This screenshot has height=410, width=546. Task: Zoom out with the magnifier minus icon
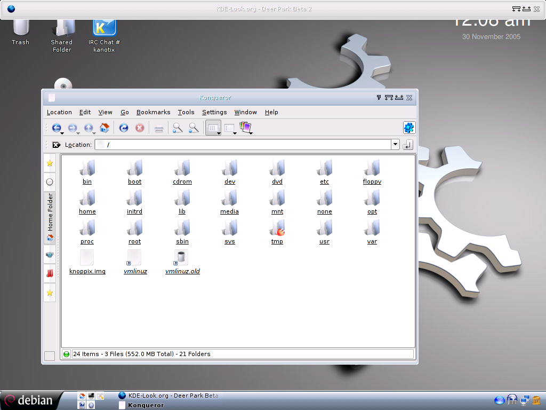[194, 128]
